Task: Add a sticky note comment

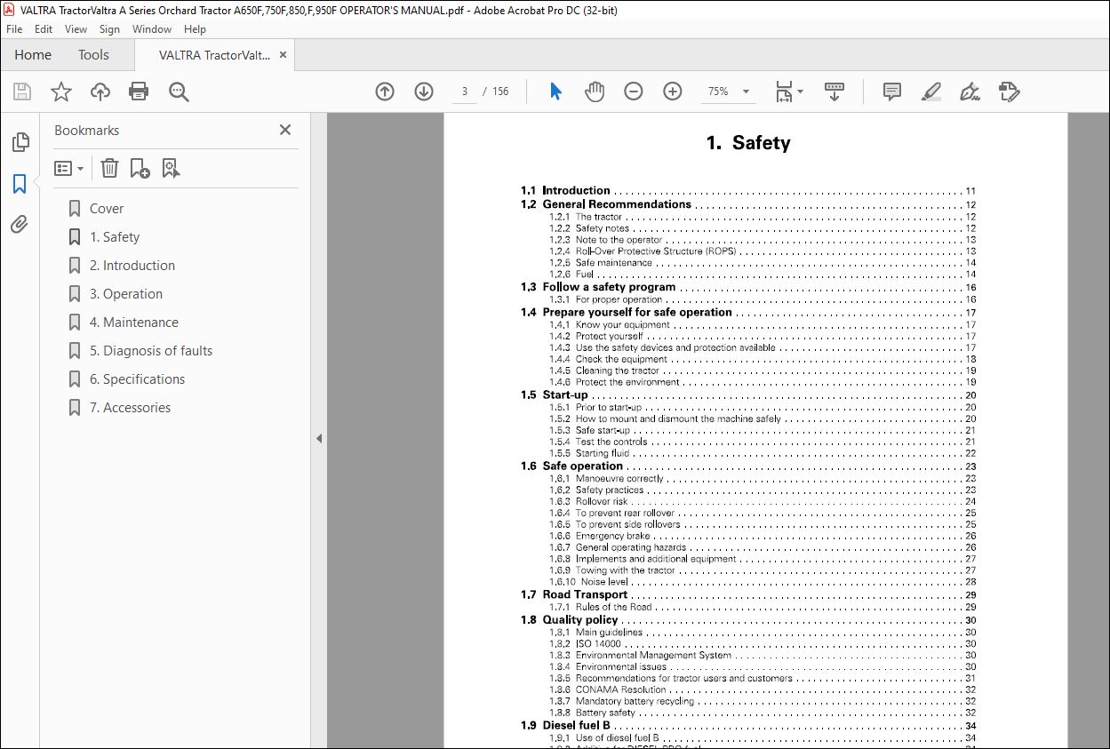Action: 892,92
